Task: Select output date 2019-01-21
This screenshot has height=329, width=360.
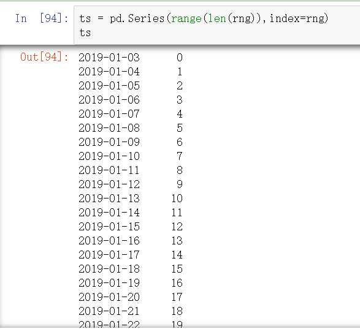Action: tap(109, 311)
